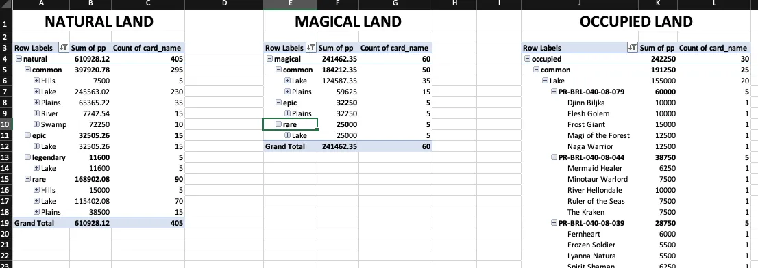Viewport: 758px width, 268px height.
Task: Select row 19 header
Action: tap(5, 223)
